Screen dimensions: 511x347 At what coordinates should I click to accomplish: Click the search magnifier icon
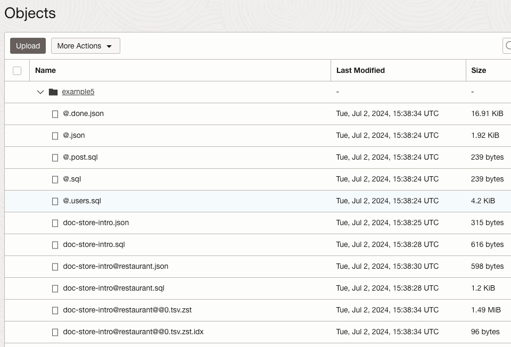[x=507, y=46]
